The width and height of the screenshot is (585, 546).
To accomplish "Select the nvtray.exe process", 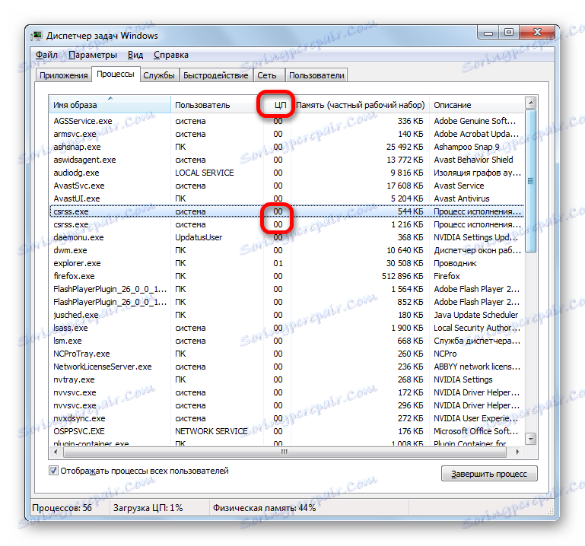I will (287, 379).
